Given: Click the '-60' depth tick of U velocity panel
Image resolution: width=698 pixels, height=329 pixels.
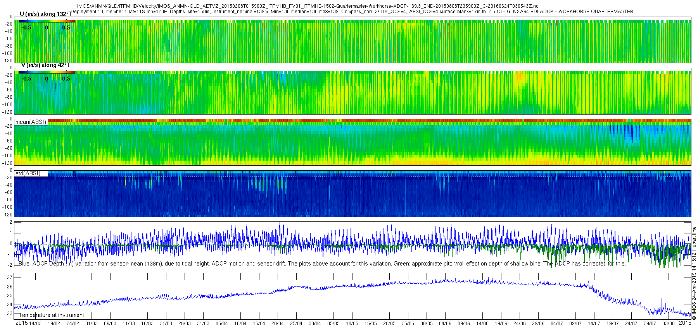Looking at the screenshot, I should pos(8,39).
